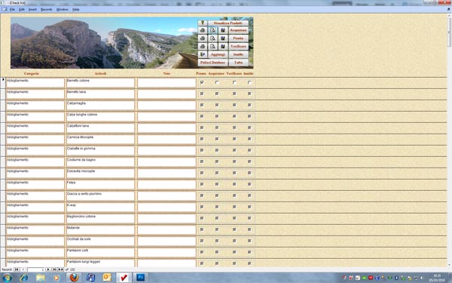Open Photoshop from the taskbar
This screenshot has height=283, width=452.
[140, 278]
